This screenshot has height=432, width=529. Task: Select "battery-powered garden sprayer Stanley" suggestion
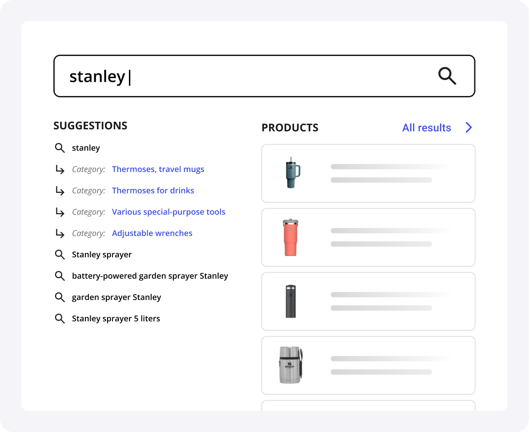[x=150, y=276]
